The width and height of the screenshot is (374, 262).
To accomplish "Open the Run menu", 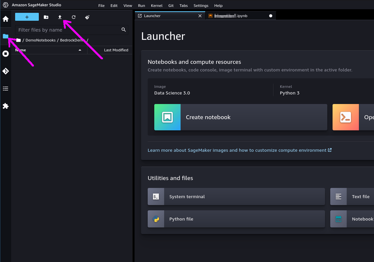I will tap(141, 6).
